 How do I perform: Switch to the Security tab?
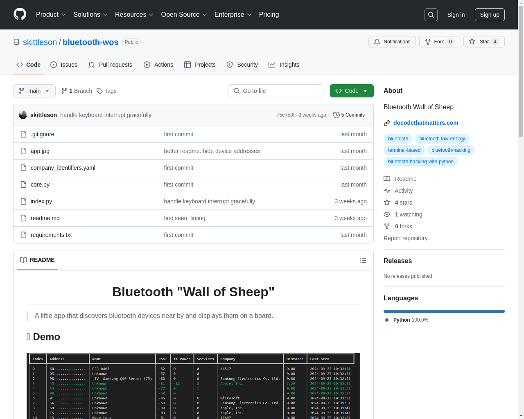point(242,65)
